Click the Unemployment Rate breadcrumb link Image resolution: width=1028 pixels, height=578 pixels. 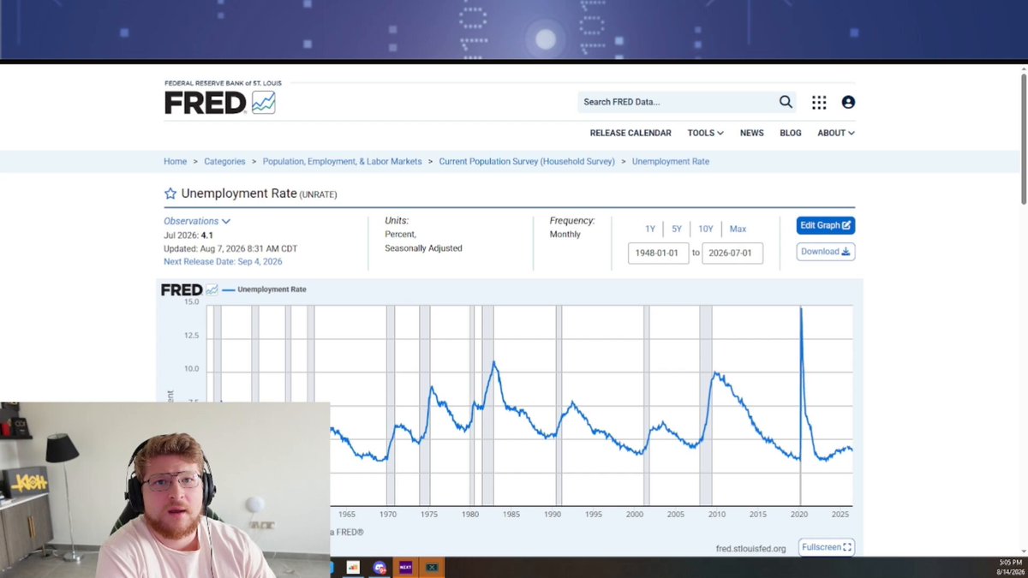(671, 161)
